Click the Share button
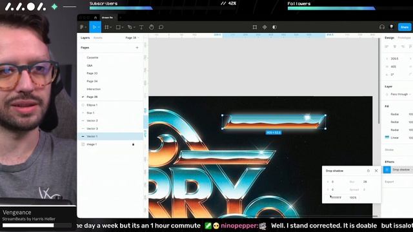The image size is (413, 232). pos(405,27)
